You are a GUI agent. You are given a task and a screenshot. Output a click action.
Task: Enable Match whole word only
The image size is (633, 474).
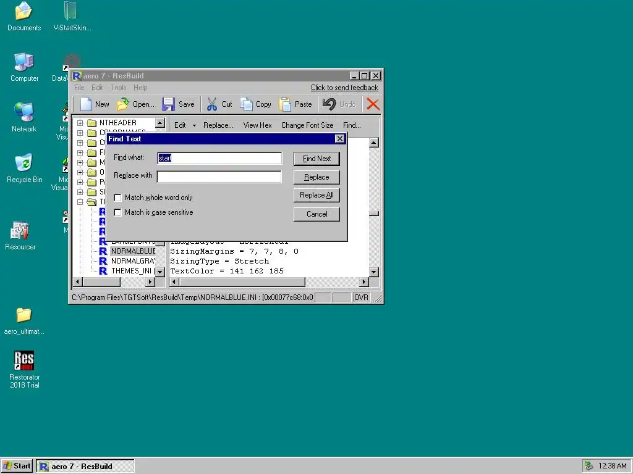118,197
